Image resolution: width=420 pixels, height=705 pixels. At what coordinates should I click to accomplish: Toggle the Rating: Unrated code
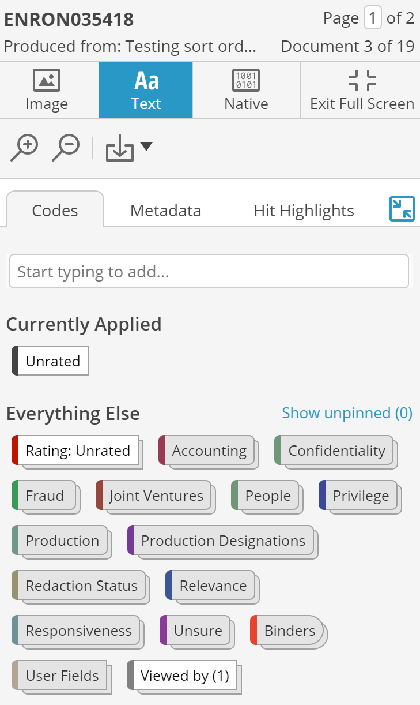click(x=75, y=451)
